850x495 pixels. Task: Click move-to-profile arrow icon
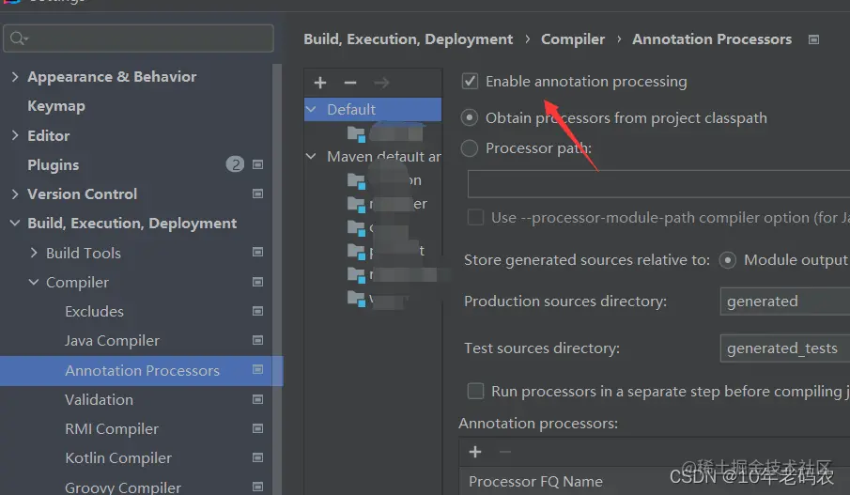click(x=381, y=83)
